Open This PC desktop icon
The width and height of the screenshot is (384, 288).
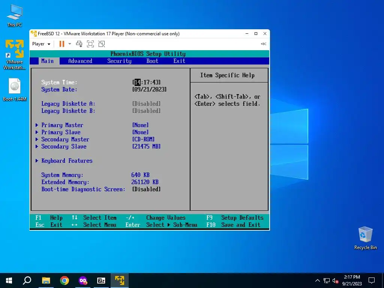[15, 15]
